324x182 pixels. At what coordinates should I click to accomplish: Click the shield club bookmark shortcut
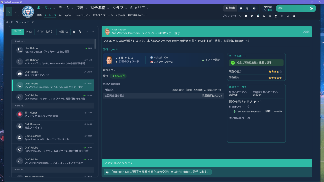click(x=294, y=16)
